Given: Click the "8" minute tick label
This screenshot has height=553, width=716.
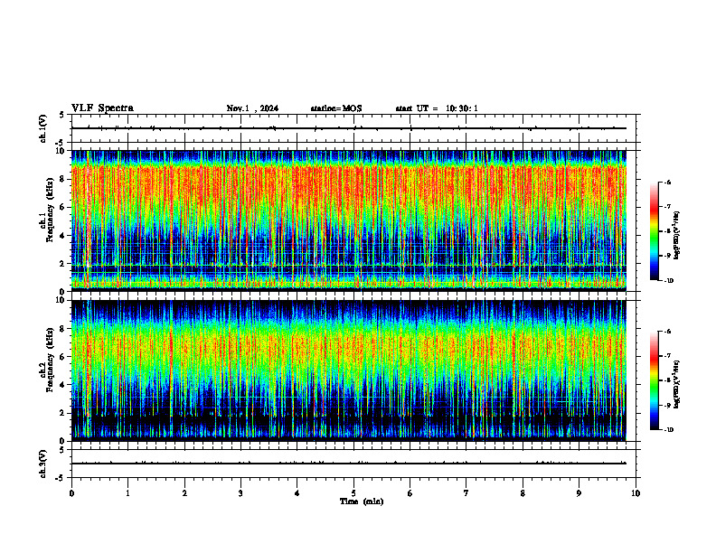Looking at the screenshot, I should click(x=523, y=493).
